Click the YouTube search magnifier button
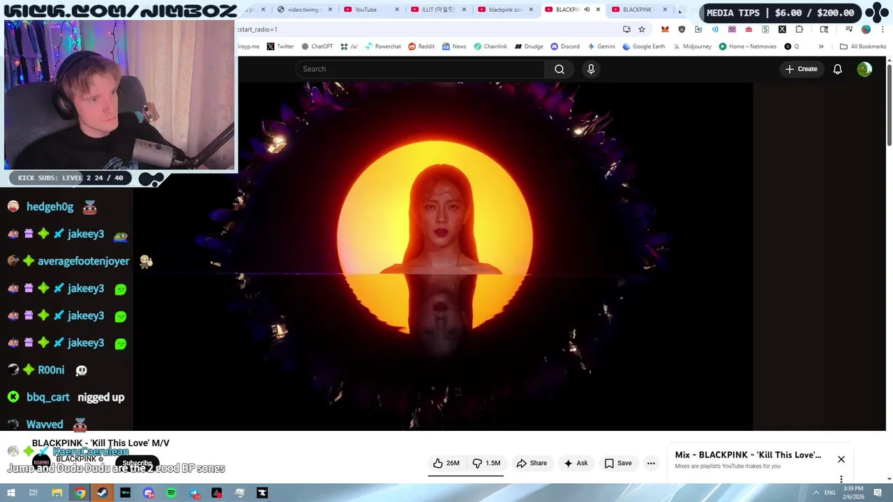Image resolution: width=893 pixels, height=502 pixels. [559, 69]
